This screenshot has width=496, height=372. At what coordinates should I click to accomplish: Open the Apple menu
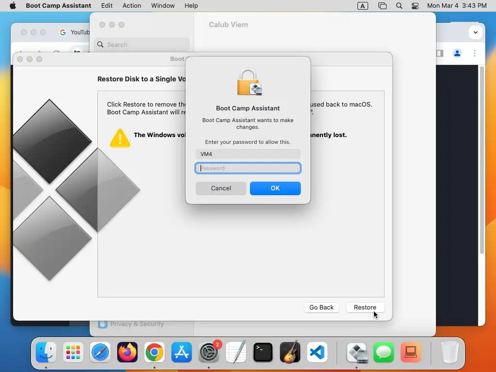click(x=13, y=6)
